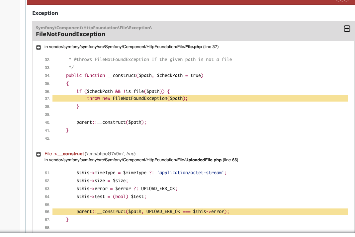This screenshot has width=355, height=237.
Task: Click the public function __construct line
Action: pyautogui.click(x=135, y=76)
